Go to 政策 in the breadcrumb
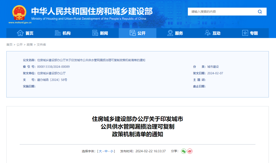This screenshot has width=276, height=163. pyautogui.click(x=30, y=45)
